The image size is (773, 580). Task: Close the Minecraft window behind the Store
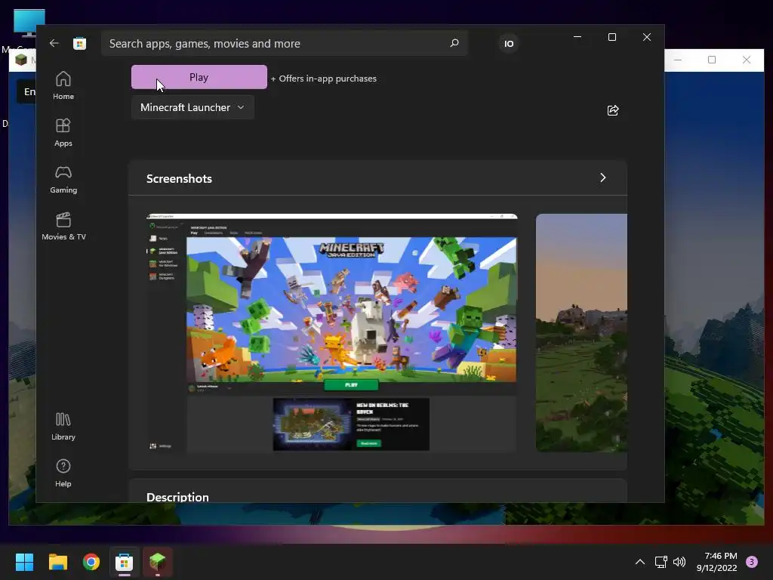coord(747,60)
